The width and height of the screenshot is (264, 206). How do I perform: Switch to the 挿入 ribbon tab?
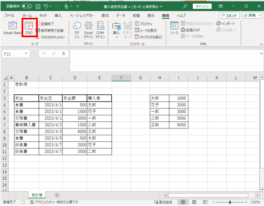(x=58, y=16)
